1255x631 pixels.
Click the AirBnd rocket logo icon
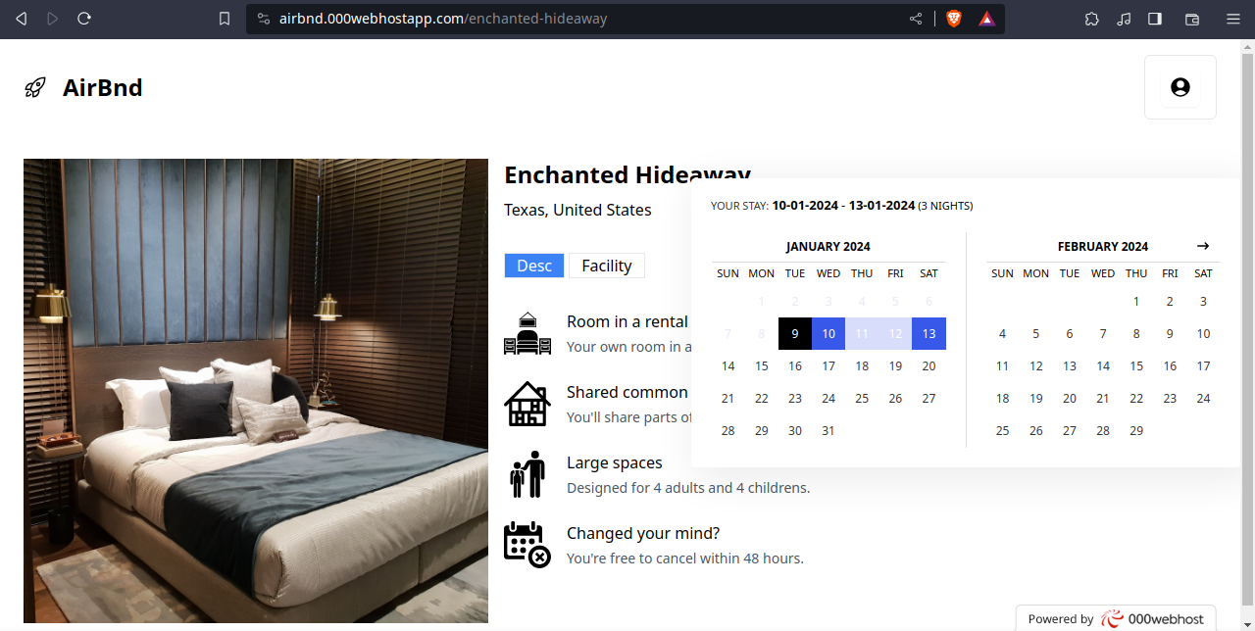(35, 88)
